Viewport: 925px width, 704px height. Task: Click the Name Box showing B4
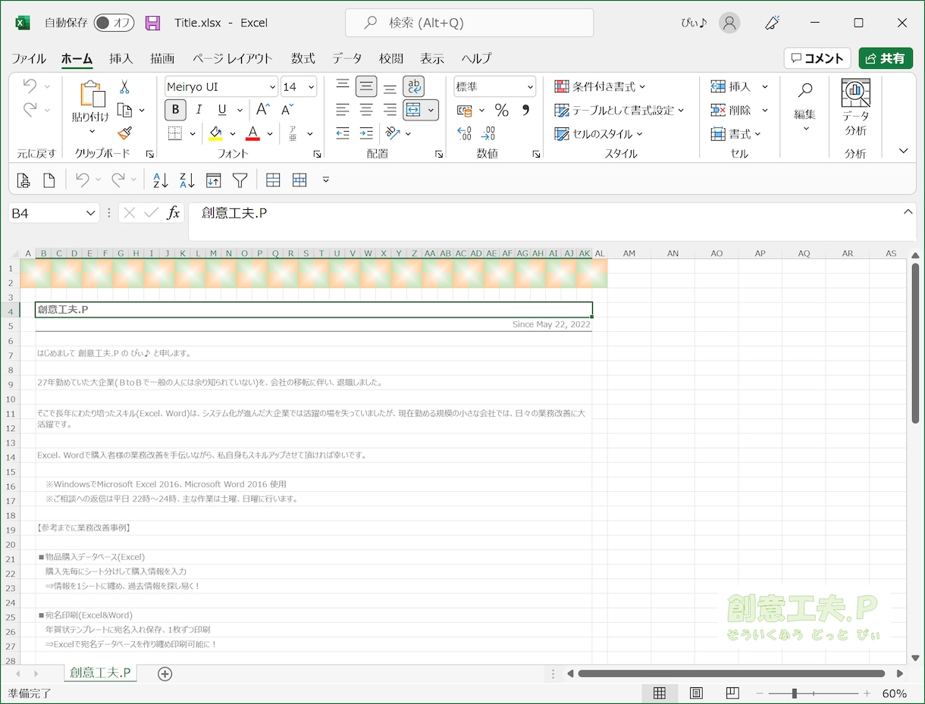(54, 214)
